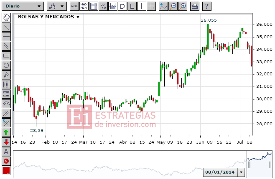Add an indicator with the plus-line icon

pyautogui.click(x=163, y=7)
